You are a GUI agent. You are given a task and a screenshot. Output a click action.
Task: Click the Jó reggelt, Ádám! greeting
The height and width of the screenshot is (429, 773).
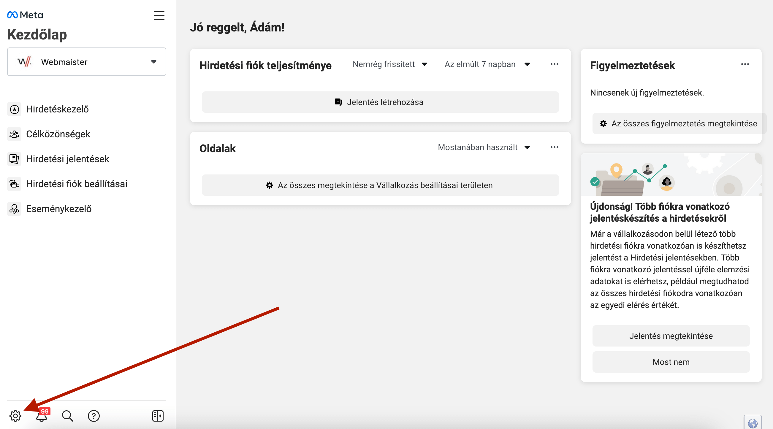(x=237, y=27)
